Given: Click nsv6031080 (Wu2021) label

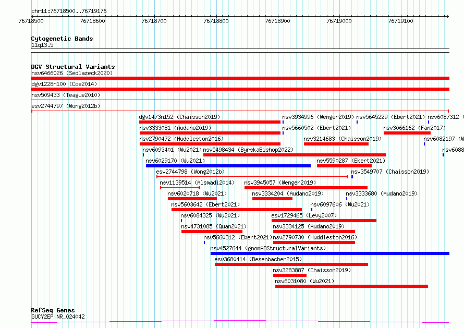Looking at the screenshot, I should [x=304, y=281].
